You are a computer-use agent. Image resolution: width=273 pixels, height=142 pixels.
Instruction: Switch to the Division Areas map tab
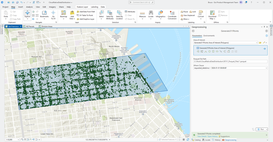point(45,26)
